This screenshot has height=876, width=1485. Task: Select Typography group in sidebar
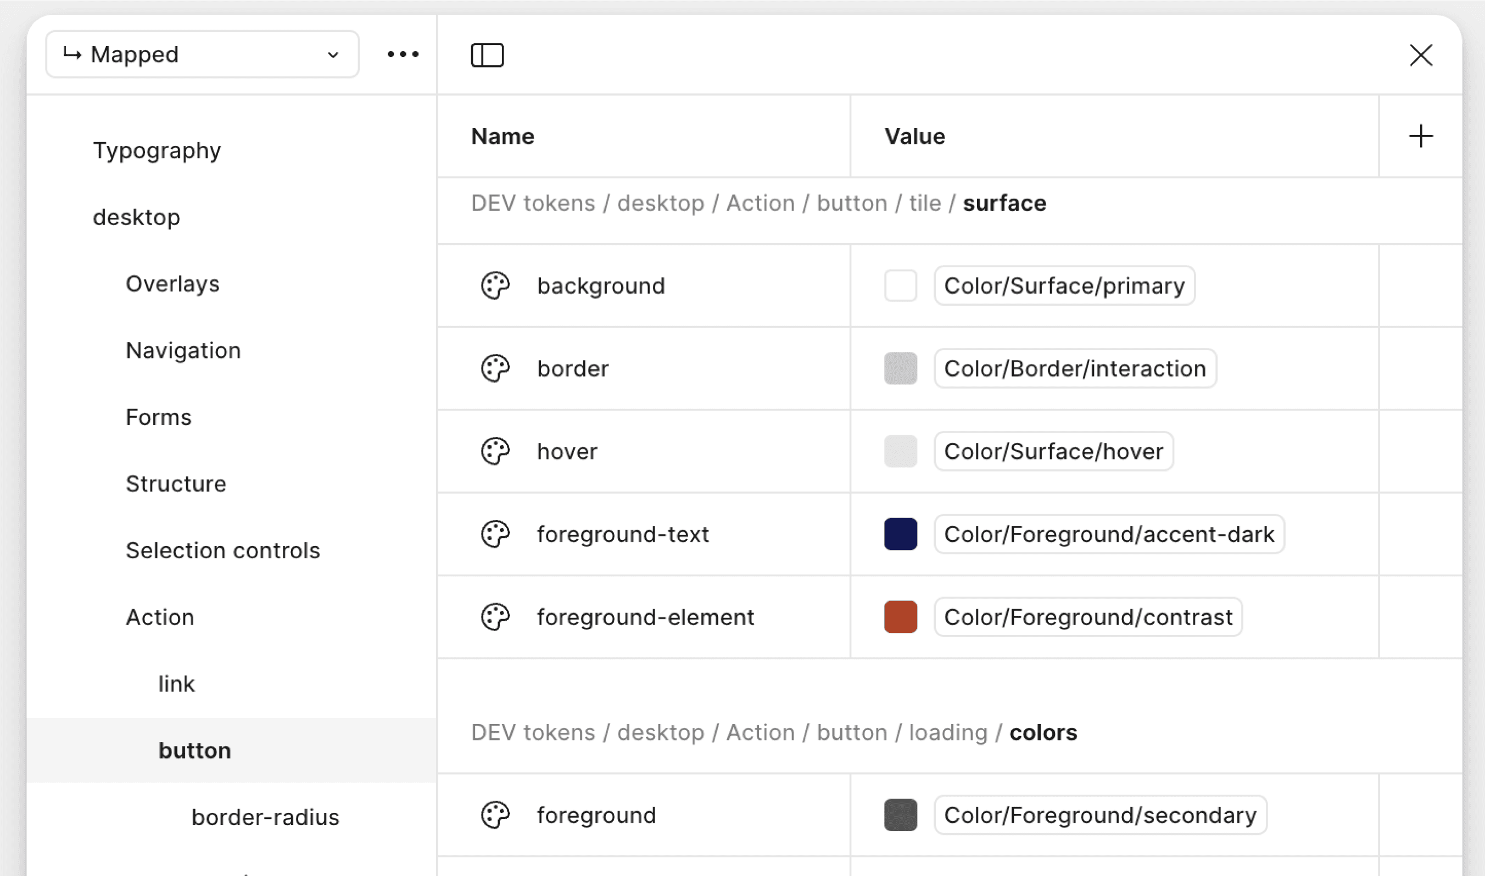click(157, 150)
